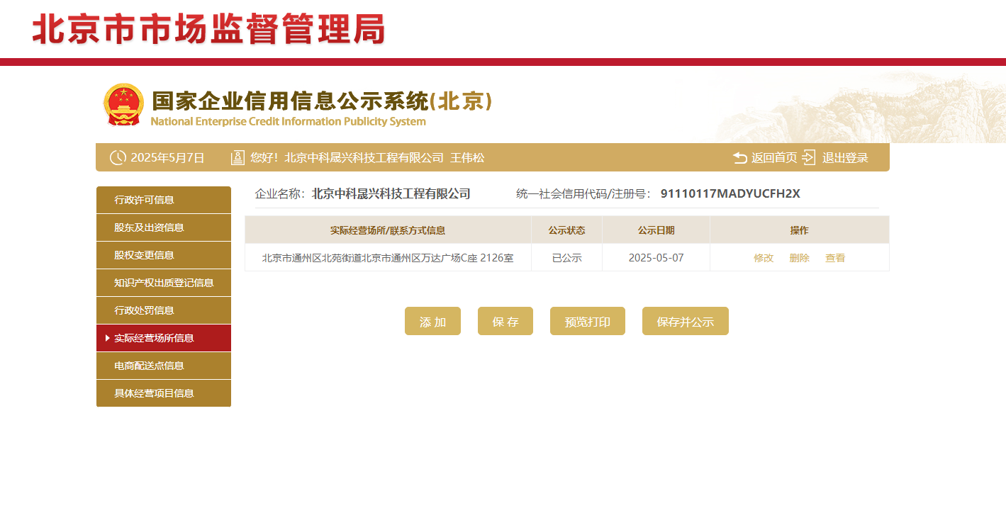Image resolution: width=1006 pixels, height=513 pixels.
Task: Open 股权变更信息 in the sidebar
Action: (164, 255)
